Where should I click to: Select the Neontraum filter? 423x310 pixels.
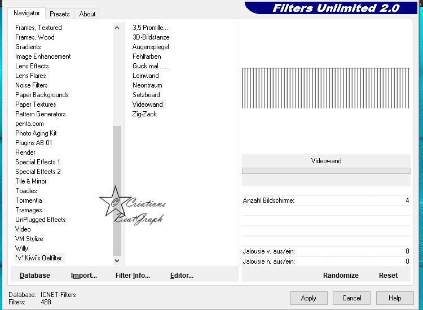(147, 85)
